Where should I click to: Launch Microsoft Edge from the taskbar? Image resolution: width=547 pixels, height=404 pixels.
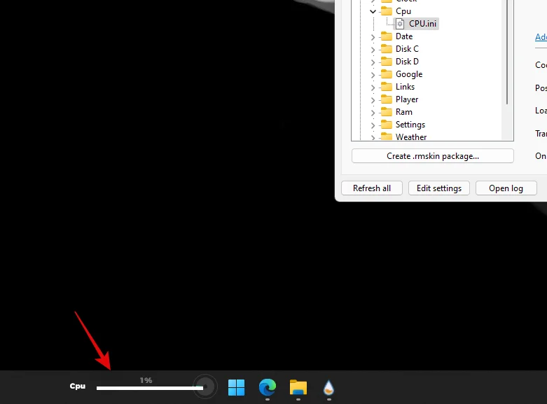tap(268, 387)
